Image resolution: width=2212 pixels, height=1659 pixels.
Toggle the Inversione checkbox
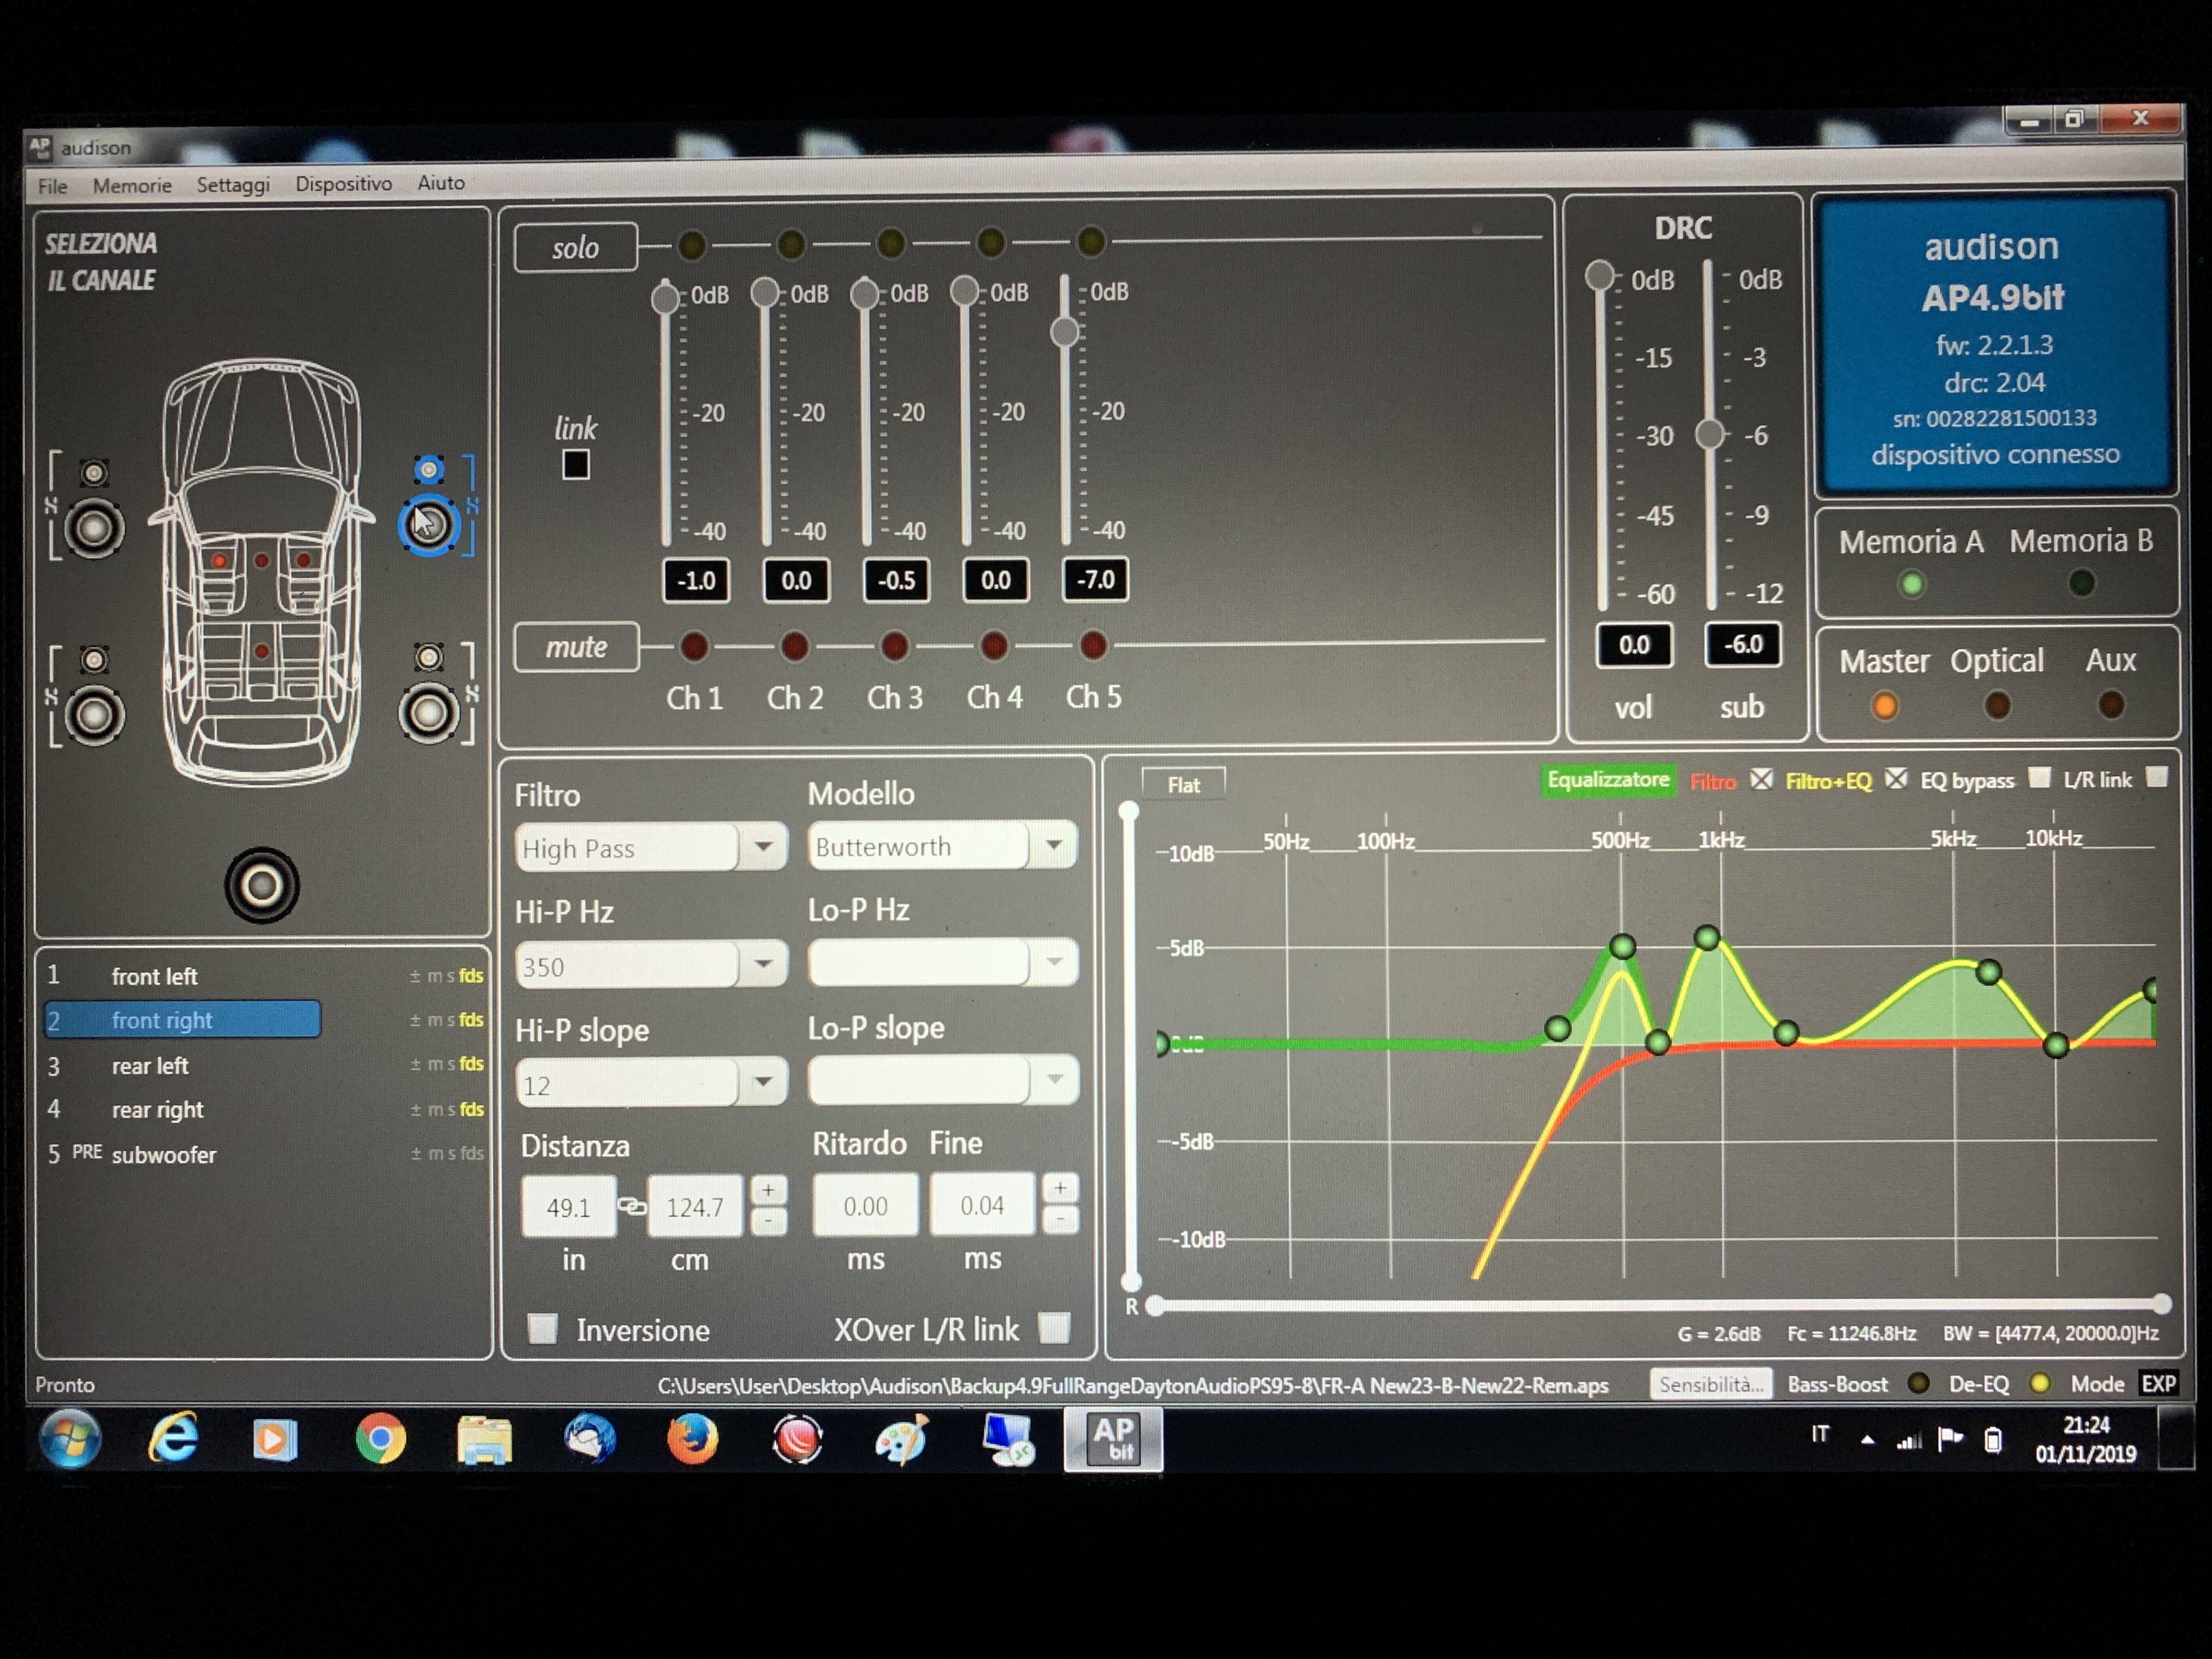pos(543,1328)
